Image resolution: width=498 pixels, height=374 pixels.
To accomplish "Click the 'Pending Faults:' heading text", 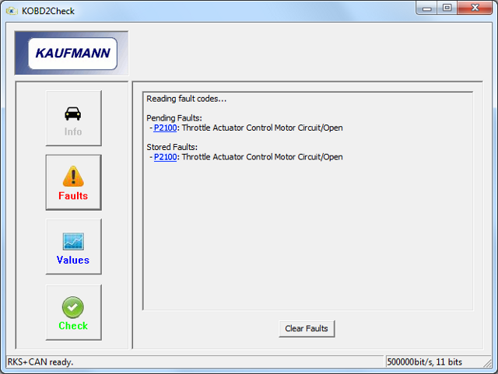I will [x=174, y=117].
